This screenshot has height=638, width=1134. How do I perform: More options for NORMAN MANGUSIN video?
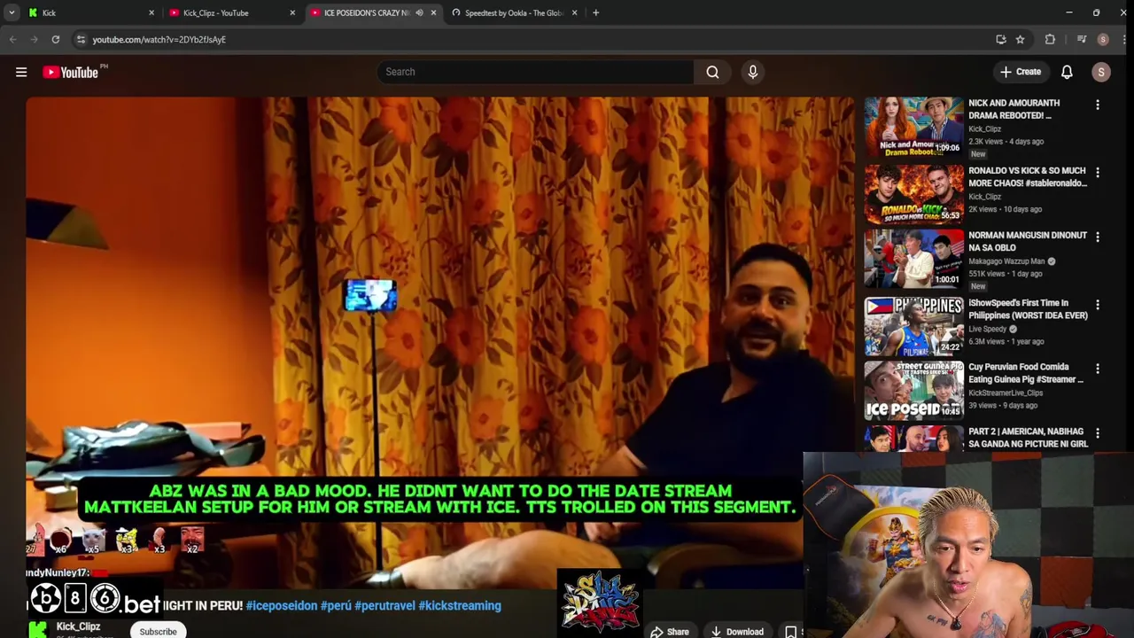(x=1097, y=237)
